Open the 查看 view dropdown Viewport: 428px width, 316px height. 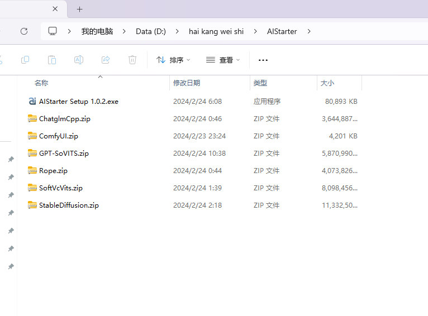[x=223, y=60]
